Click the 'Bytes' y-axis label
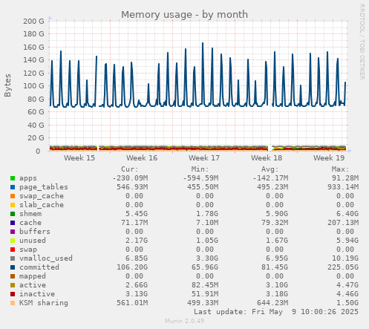The width and height of the screenshot is (369, 329). coord(7,85)
